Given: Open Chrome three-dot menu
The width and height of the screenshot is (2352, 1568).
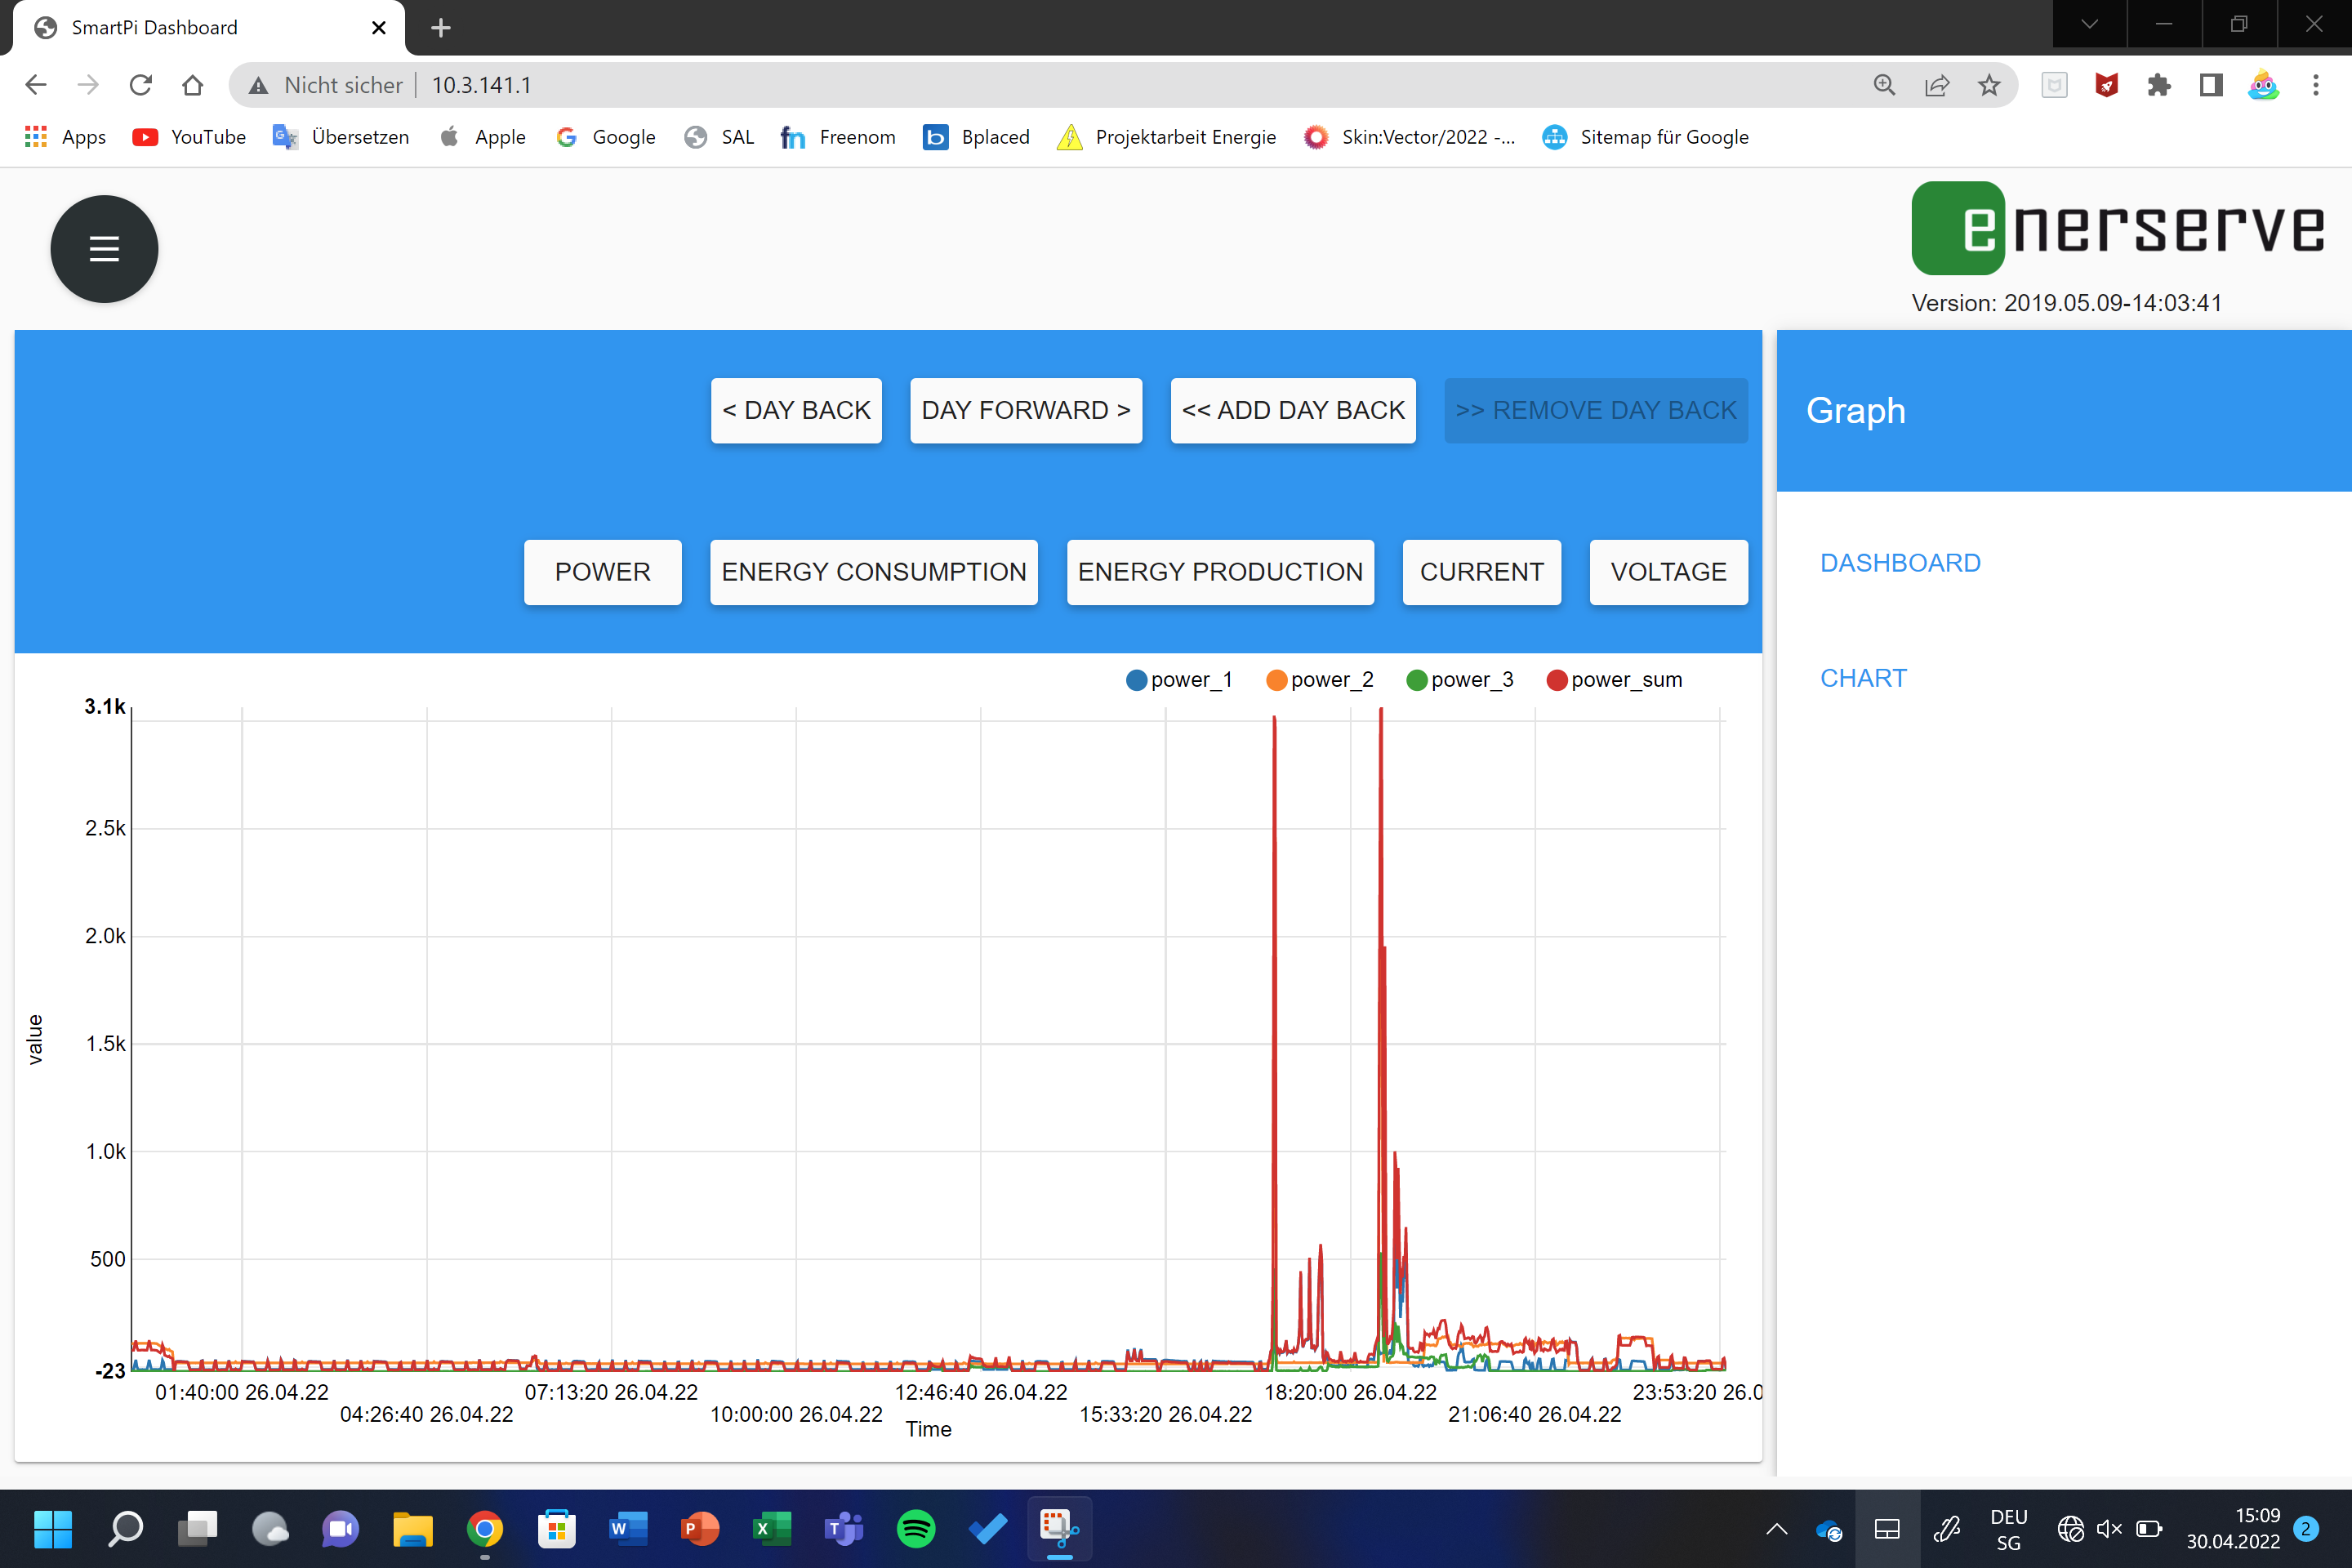Looking at the screenshot, I should click(2315, 85).
